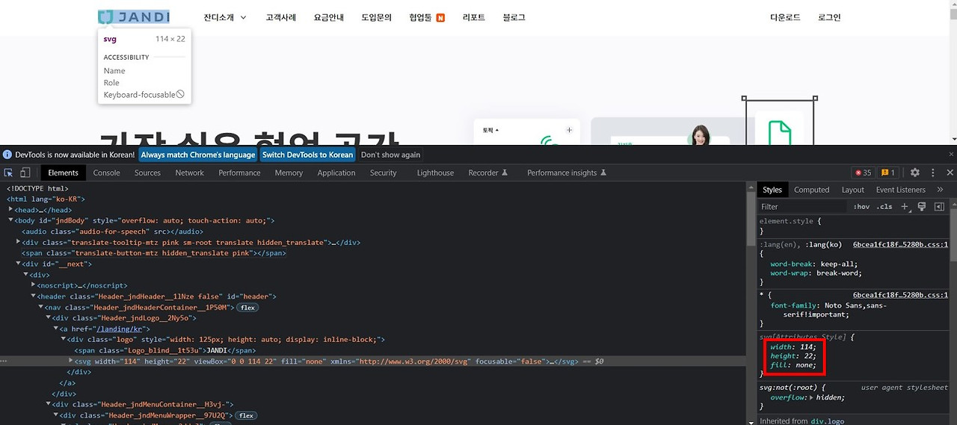The image size is (957, 425).
Task: Switch to the Layout pane tab
Action: (852, 190)
